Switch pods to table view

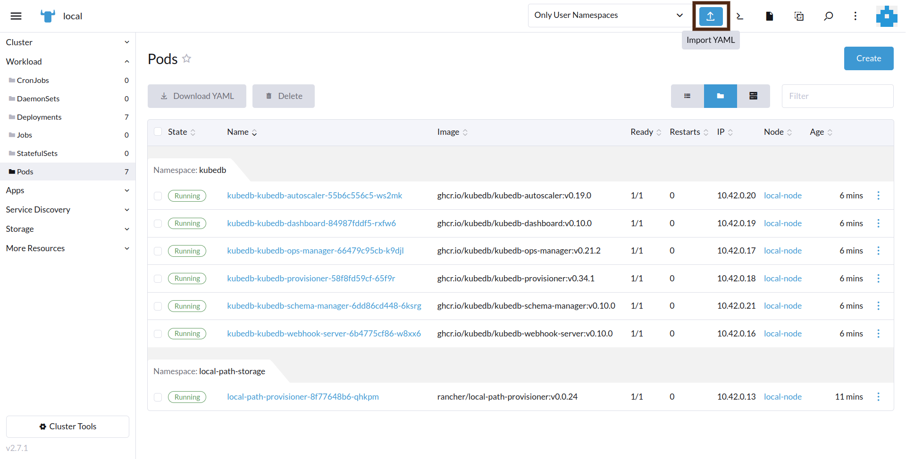(753, 96)
